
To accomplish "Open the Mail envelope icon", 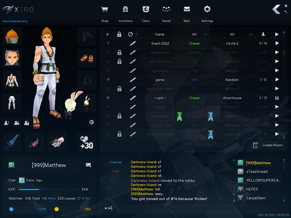I will 187,10.
